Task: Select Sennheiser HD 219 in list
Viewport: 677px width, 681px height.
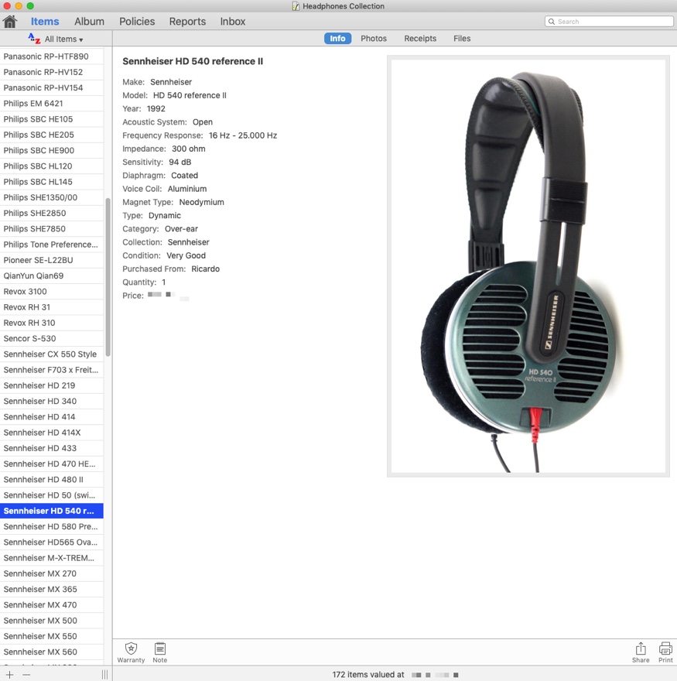Action: click(52, 385)
